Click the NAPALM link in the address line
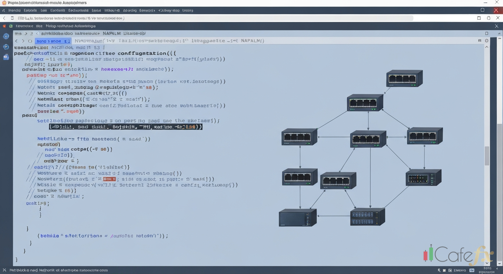This screenshot has height=274, width=503. click(251, 41)
